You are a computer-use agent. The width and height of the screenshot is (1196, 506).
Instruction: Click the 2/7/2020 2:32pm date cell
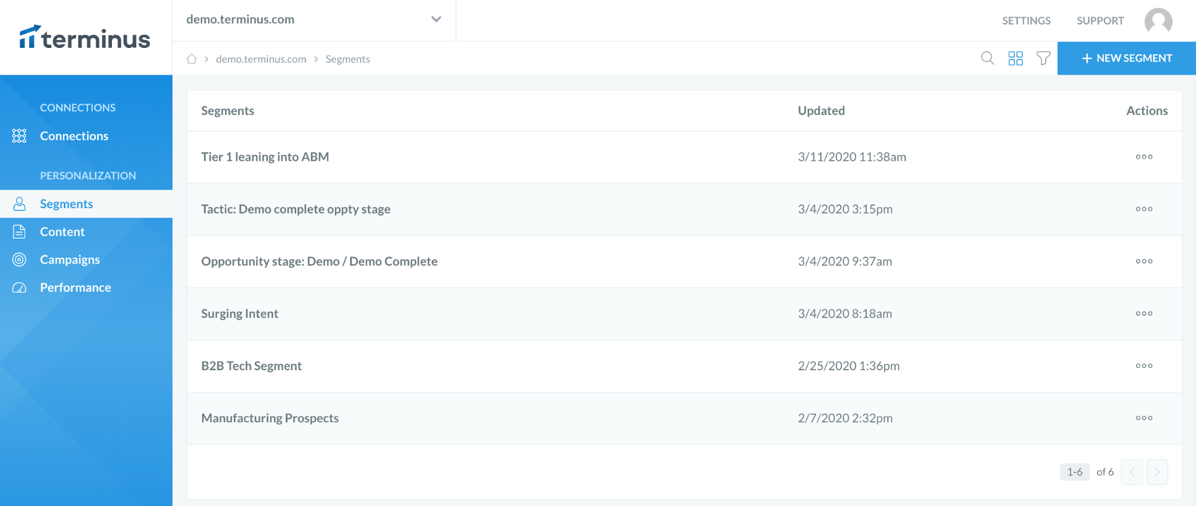tap(845, 418)
